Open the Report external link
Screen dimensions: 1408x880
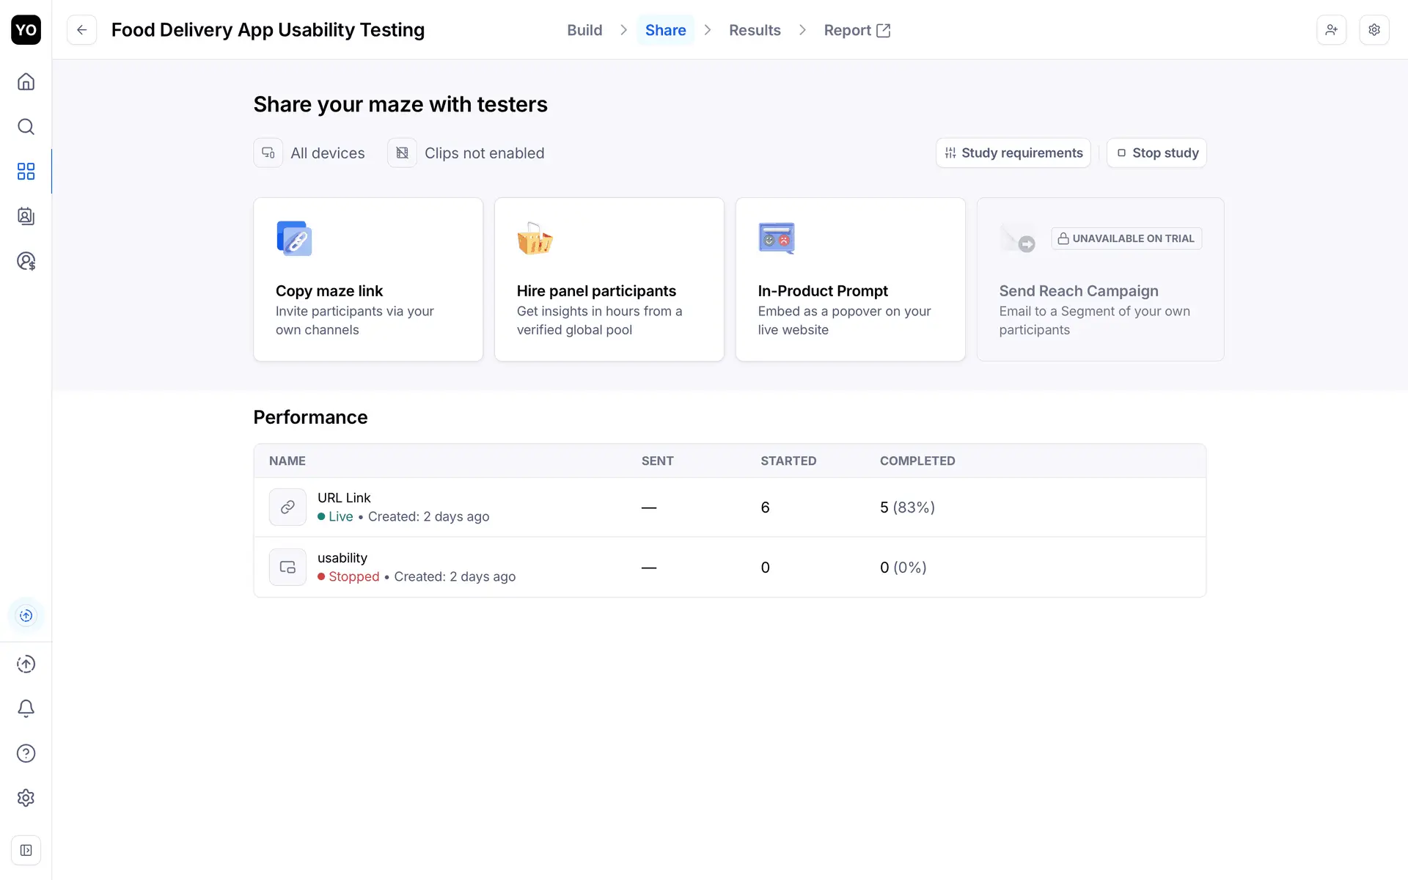pyautogui.click(x=857, y=30)
